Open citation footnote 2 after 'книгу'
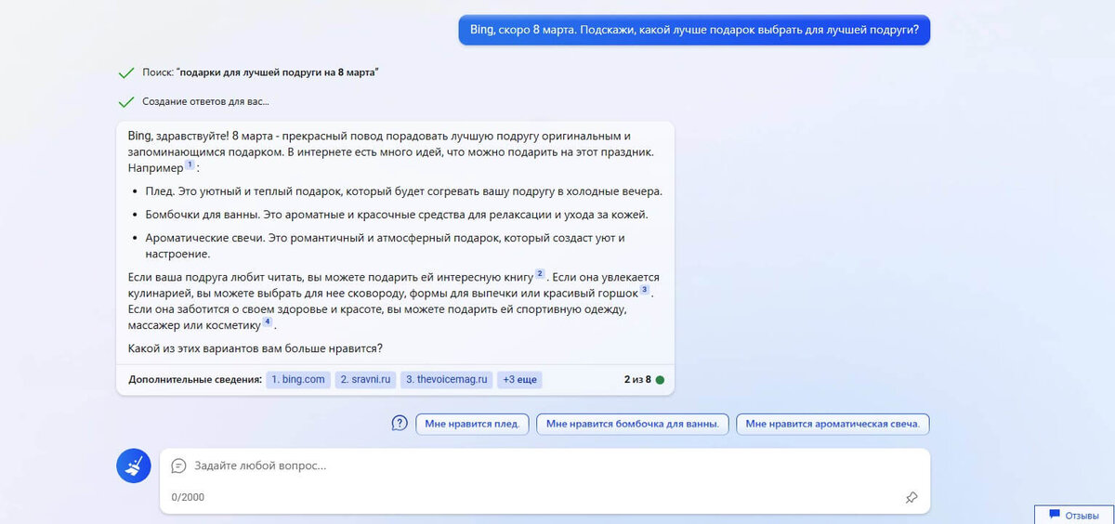This screenshot has width=1115, height=524. 540,274
